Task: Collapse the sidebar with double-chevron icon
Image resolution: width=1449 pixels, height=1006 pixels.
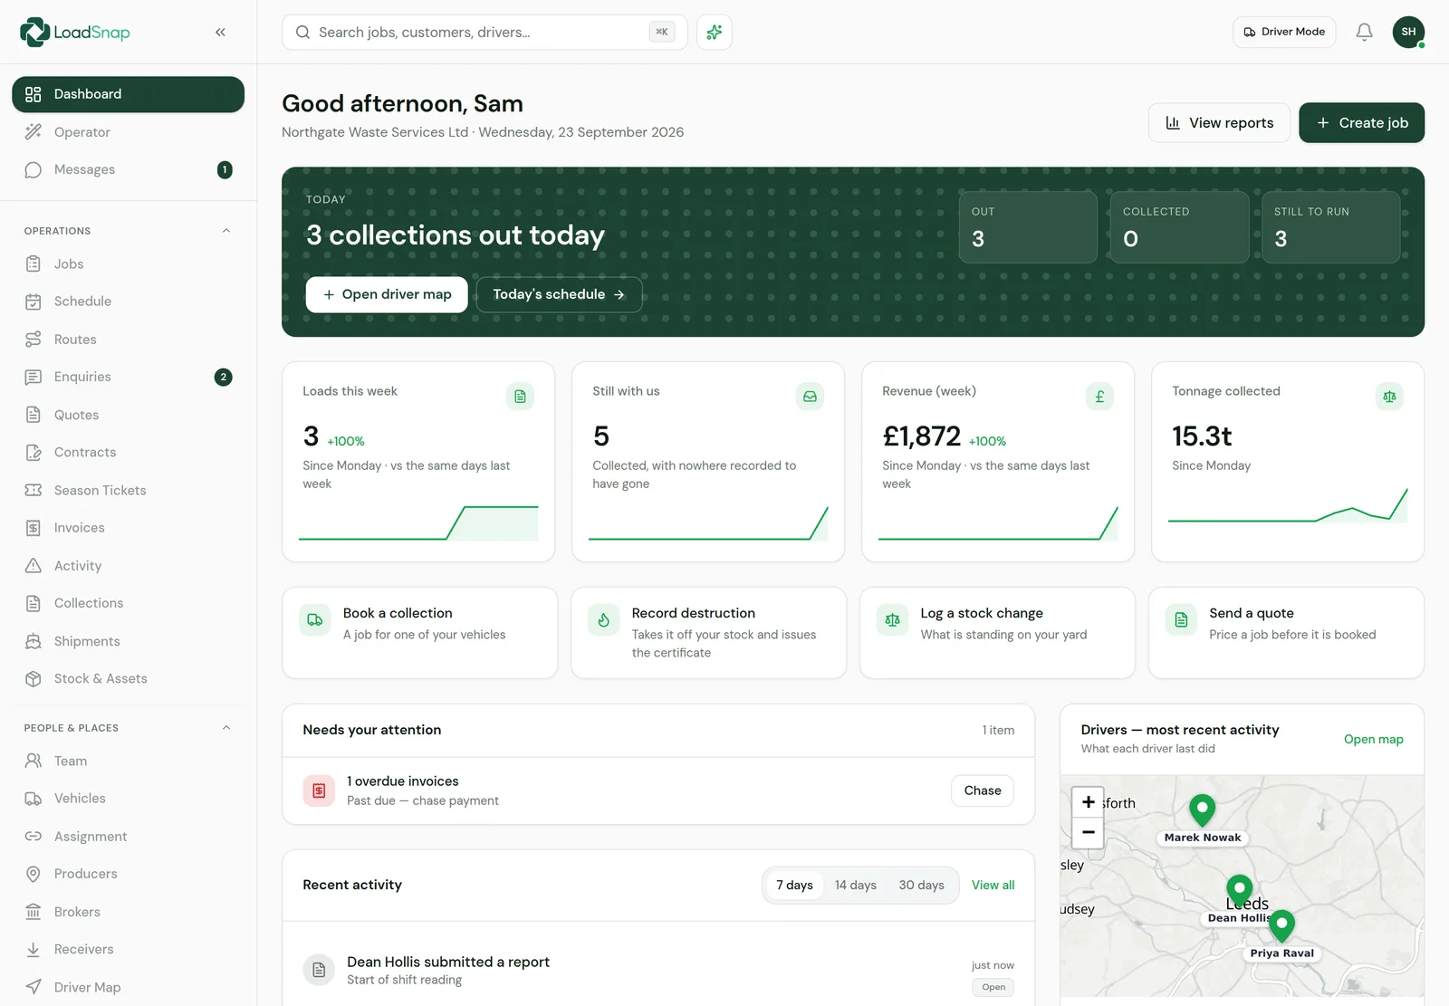Action: point(220,32)
